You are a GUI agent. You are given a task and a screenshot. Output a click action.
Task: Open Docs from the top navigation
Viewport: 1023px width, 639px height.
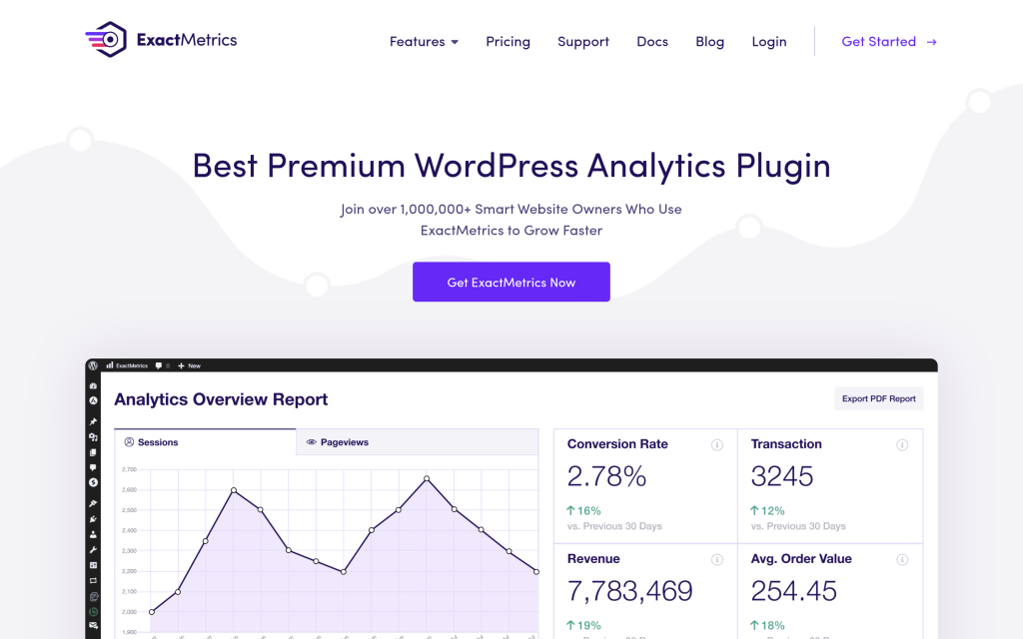click(x=652, y=41)
